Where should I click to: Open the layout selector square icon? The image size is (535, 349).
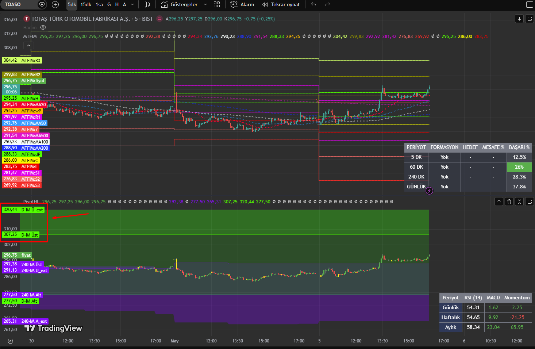(530, 4)
